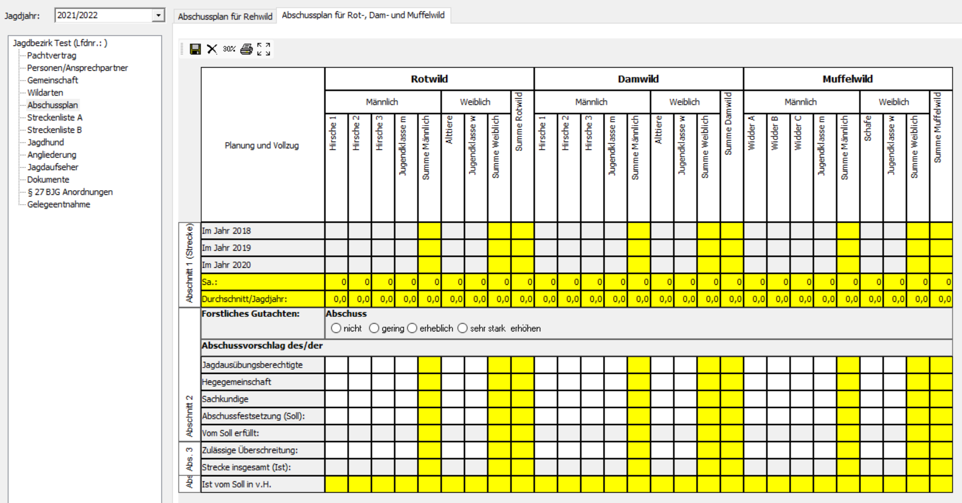Select Abschussplan für Rot-, Dam- und Muffelwild tab
This screenshot has height=503, width=962.
[363, 16]
